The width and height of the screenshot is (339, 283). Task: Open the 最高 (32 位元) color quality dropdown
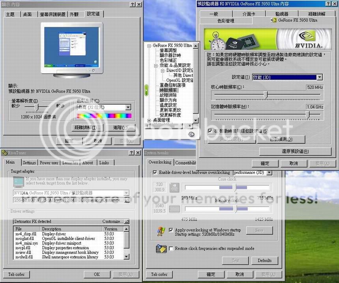click(128, 107)
